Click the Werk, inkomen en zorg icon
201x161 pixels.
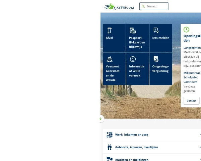[110, 135]
